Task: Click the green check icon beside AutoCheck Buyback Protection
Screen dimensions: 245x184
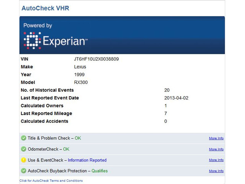Action: pos(24,171)
